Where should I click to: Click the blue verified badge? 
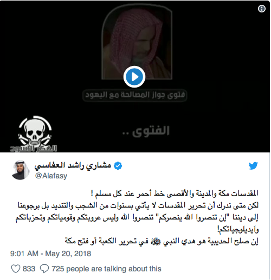[118, 165]
